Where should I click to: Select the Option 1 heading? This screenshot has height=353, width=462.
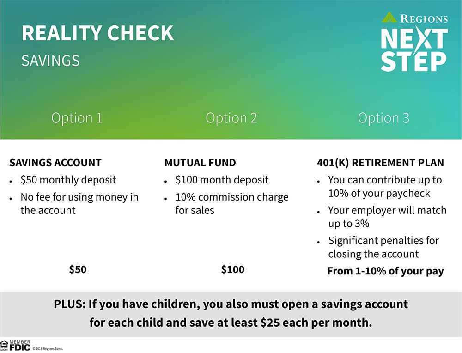(77, 118)
